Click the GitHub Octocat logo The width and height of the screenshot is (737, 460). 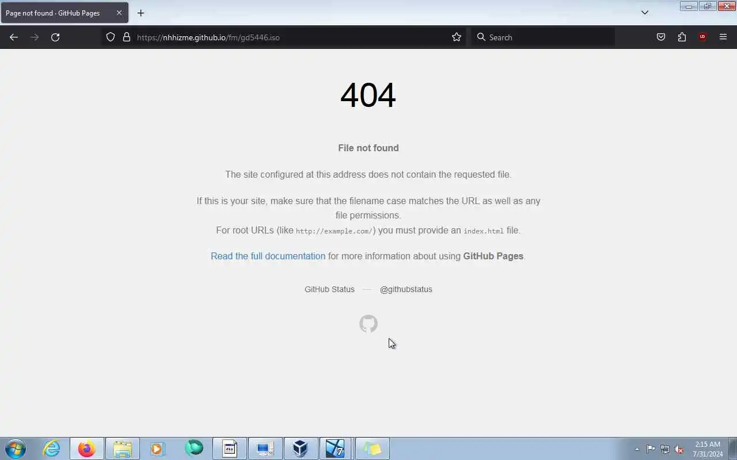368,324
